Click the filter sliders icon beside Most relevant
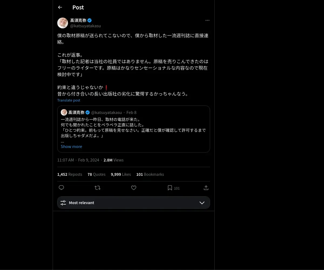324x270 pixels. coord(63,203)
